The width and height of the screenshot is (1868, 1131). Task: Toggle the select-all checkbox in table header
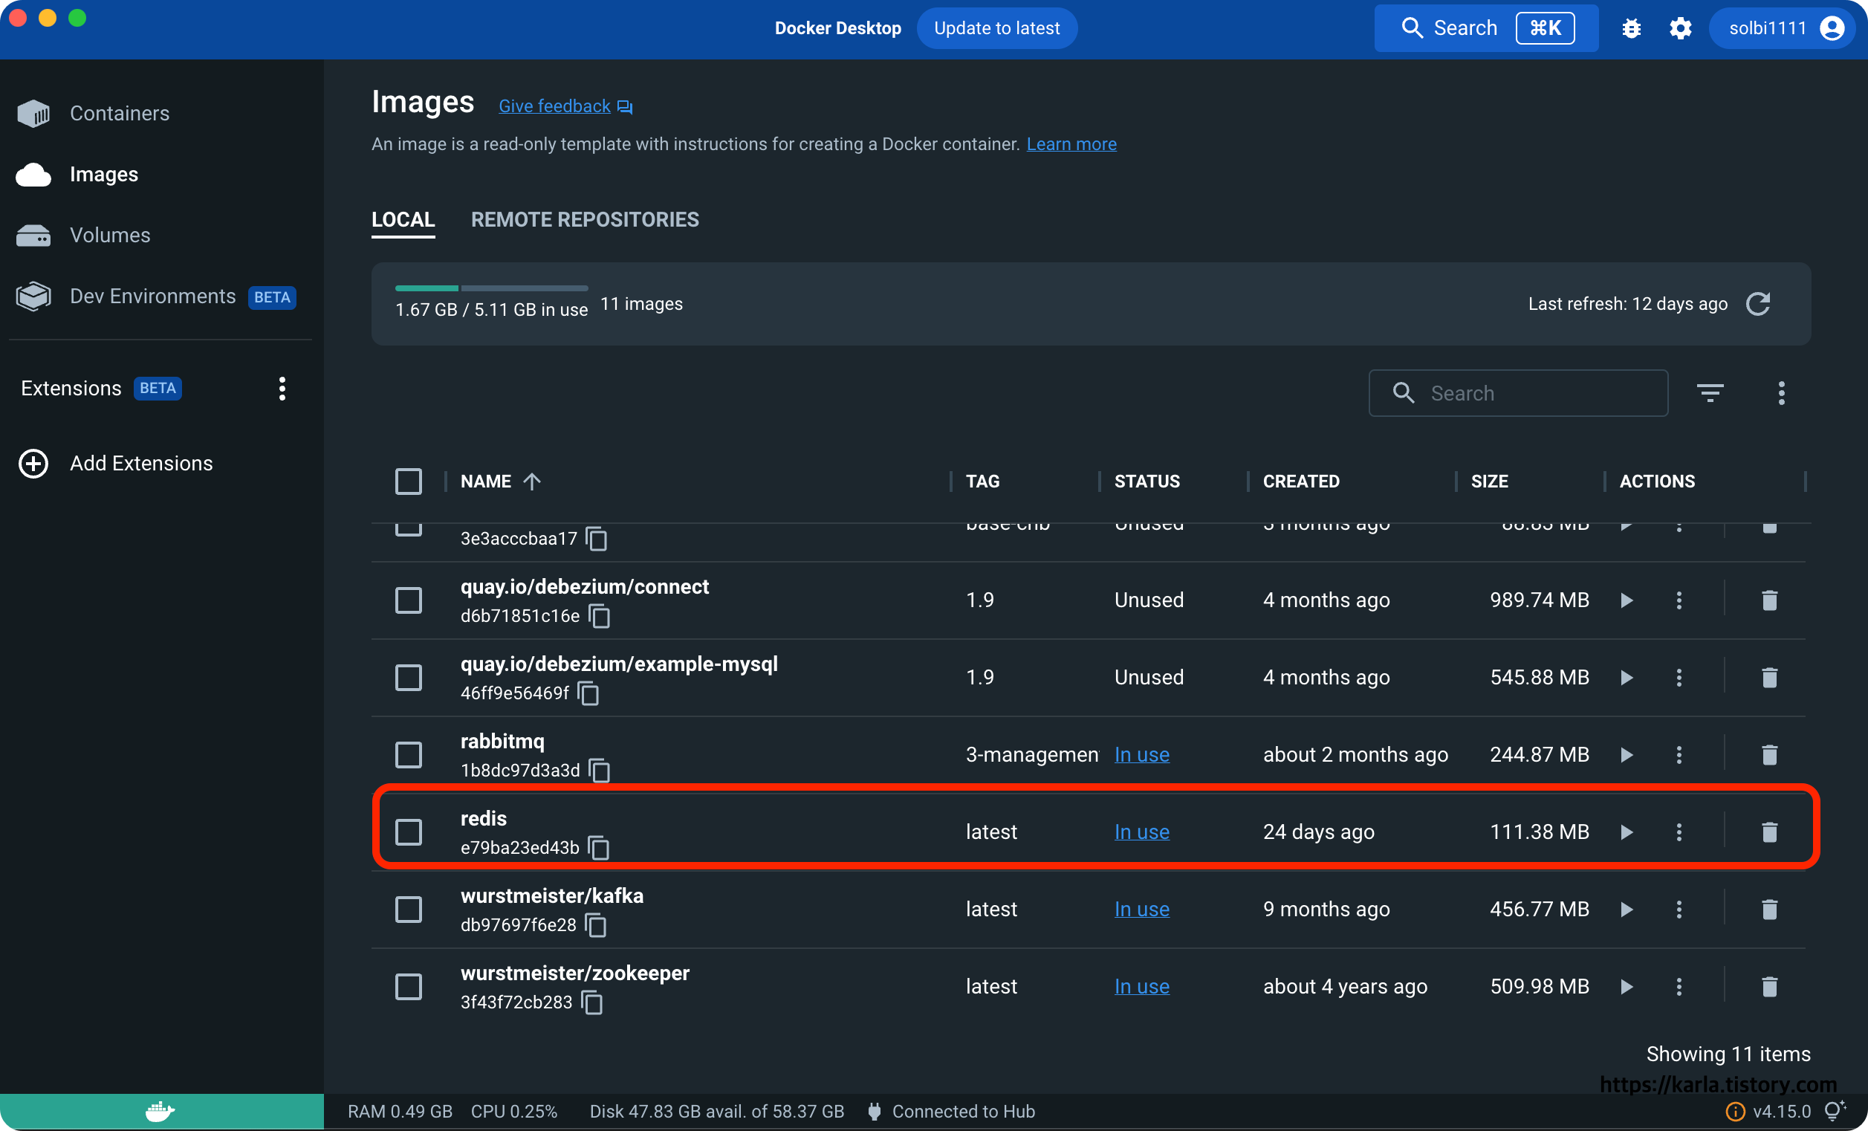pos(409,482)
